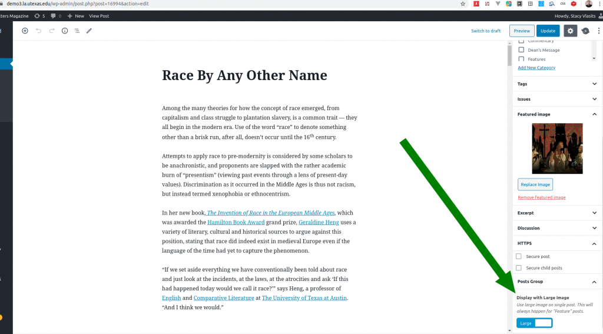603x334 pixels.
Task: Open the New menu in admin bar
Action: 75,16
